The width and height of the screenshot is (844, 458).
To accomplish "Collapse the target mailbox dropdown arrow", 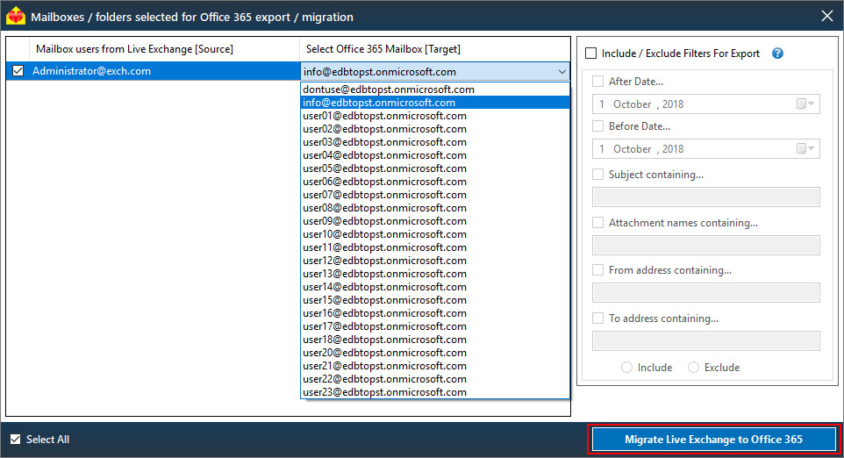I will (562, 72).
